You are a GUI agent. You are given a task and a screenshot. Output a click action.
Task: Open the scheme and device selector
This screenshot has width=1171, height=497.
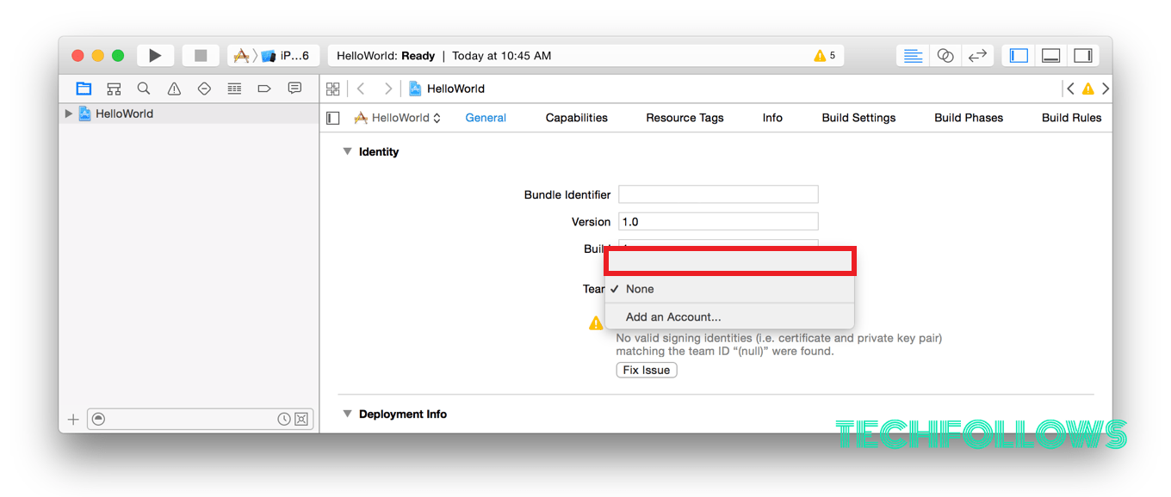[273, 56]
